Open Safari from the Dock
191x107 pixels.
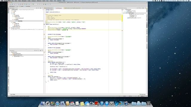coord(58,103)
